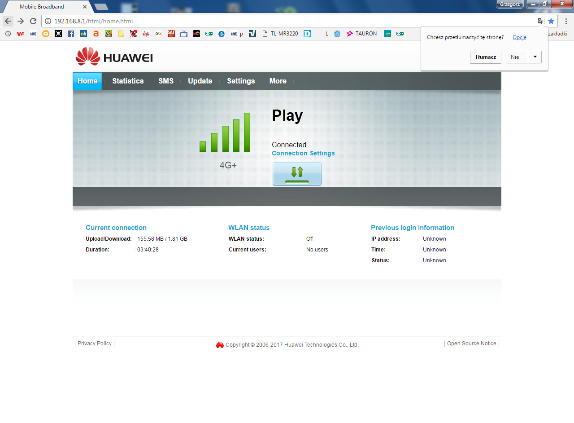Click the Tłumacz button
The width and height of the screenshot is (574, 423).
click(486, 57)
